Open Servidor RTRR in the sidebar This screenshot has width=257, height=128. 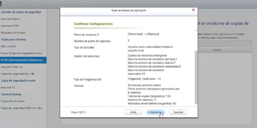point(10,26)
